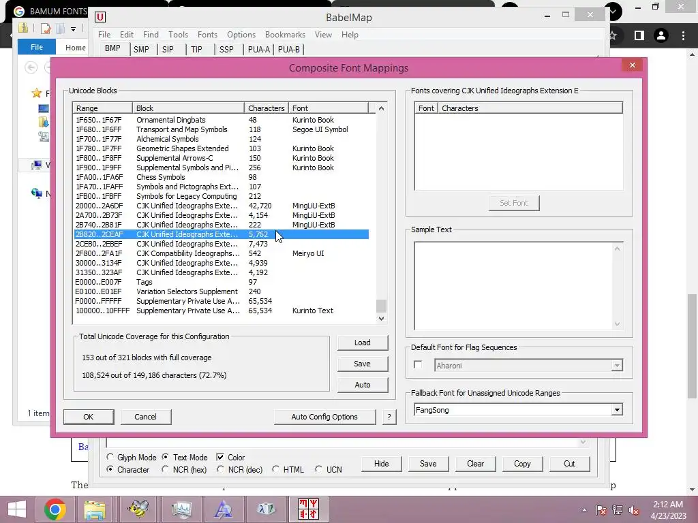Open the Bookmarks menu
This screenshot has height=523, width=698.
click(x=285, y=34)
